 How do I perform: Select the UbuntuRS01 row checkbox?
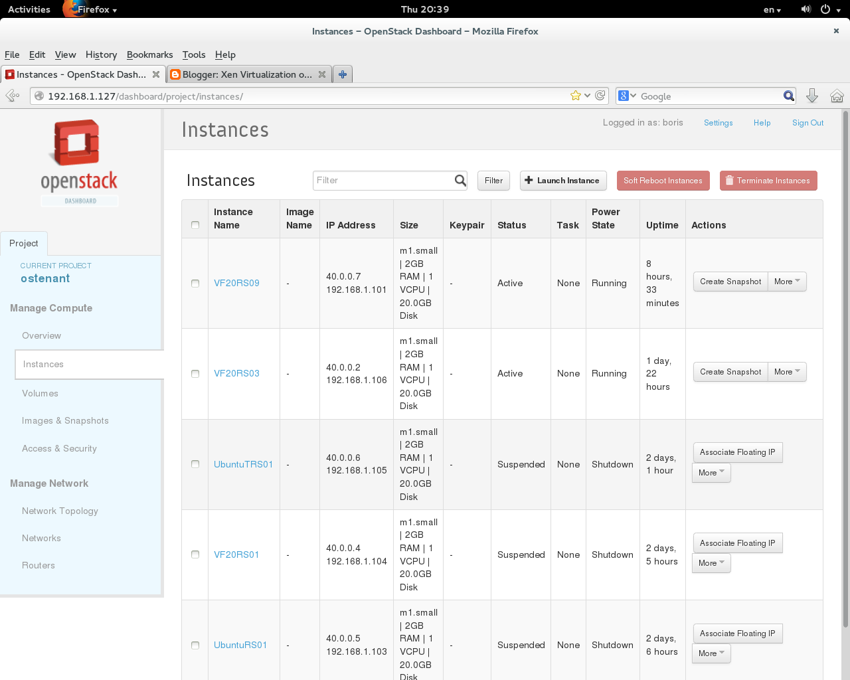coord(195,645)
